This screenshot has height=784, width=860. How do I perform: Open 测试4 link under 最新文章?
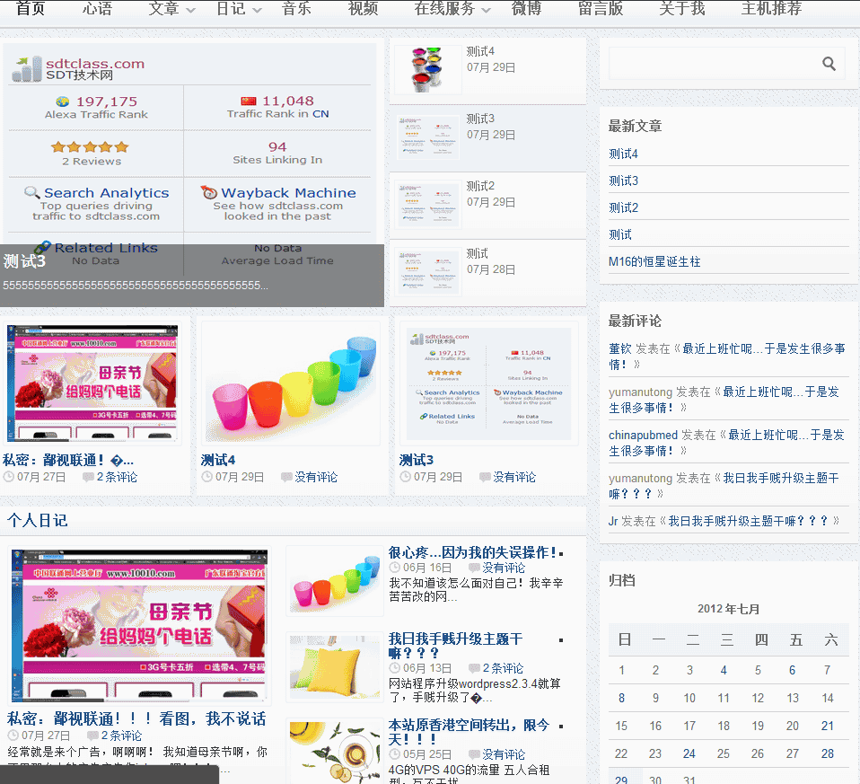[623, 154]
